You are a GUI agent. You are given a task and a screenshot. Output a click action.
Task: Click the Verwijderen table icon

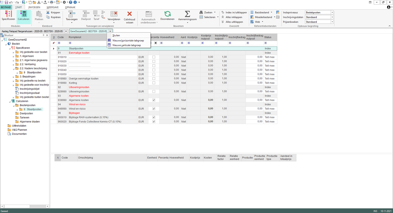[x=114, y=14]
